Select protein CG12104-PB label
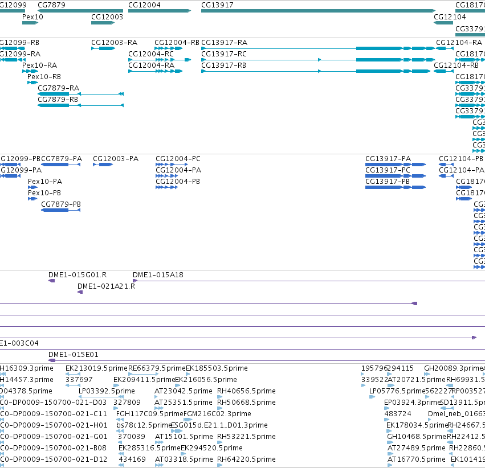 pyautogui.click(x=461, y=159)
